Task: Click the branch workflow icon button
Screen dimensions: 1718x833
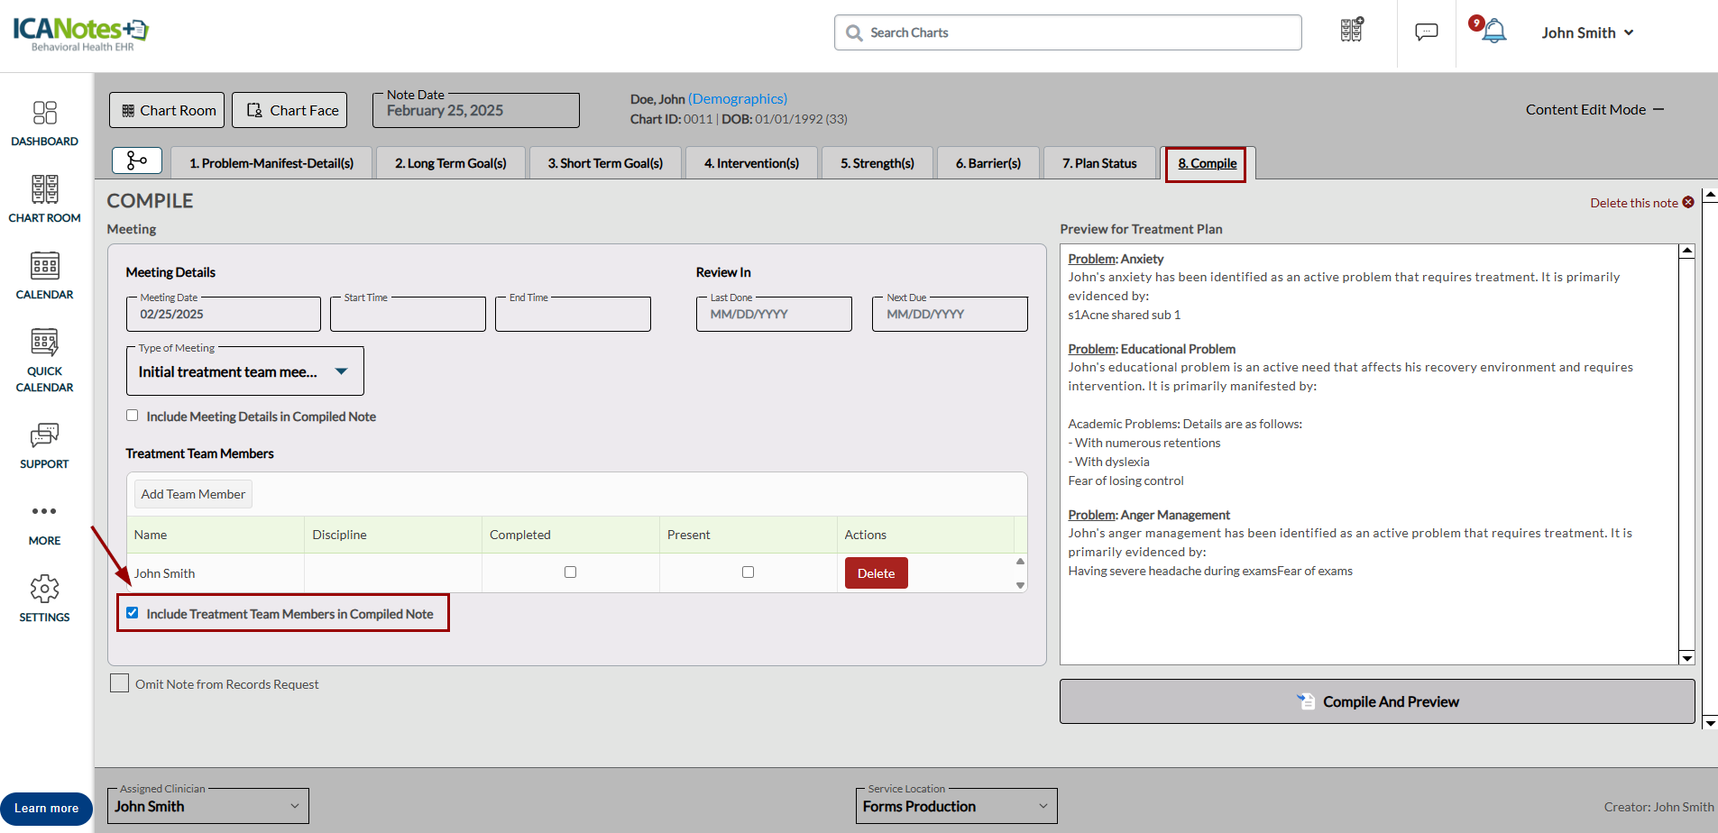Action: [137, 160]
